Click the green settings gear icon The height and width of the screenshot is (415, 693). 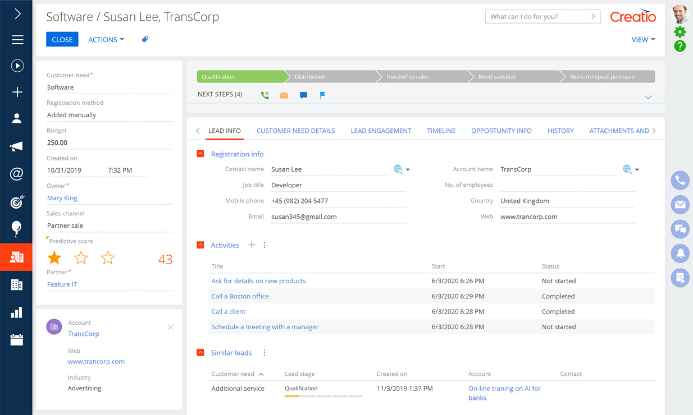680,32
